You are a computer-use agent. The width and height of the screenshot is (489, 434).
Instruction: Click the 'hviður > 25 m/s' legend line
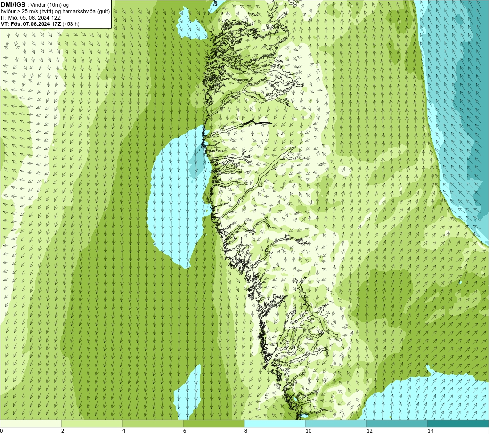tap(55, 12)
